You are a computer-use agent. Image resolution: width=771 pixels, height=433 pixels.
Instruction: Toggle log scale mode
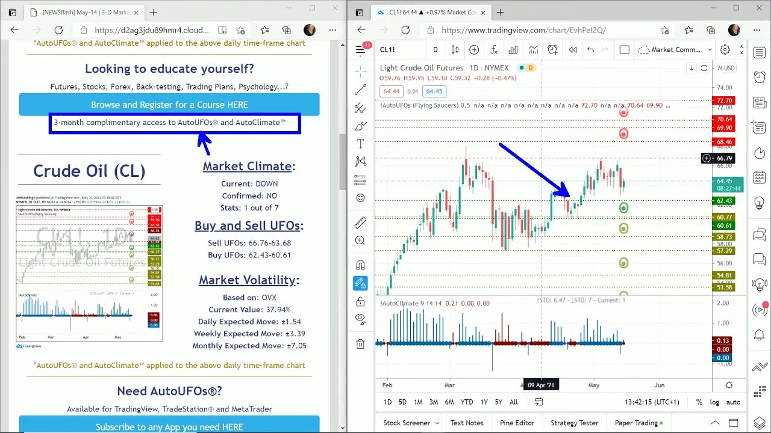click(x=714, y=402)
